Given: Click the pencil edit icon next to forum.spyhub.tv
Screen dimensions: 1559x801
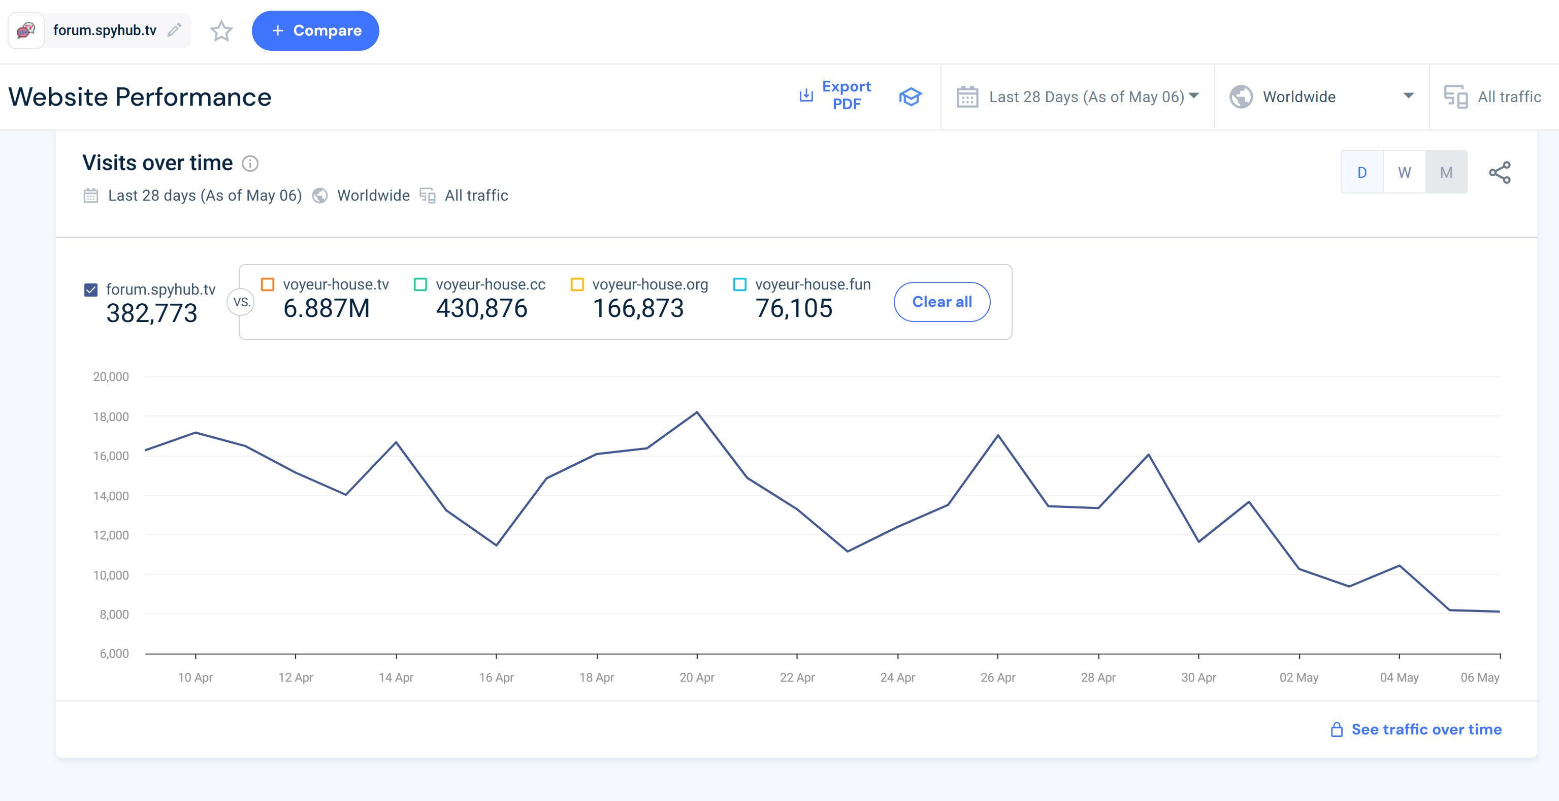Looking at the screenshot, I should click(x=174, y=30).
